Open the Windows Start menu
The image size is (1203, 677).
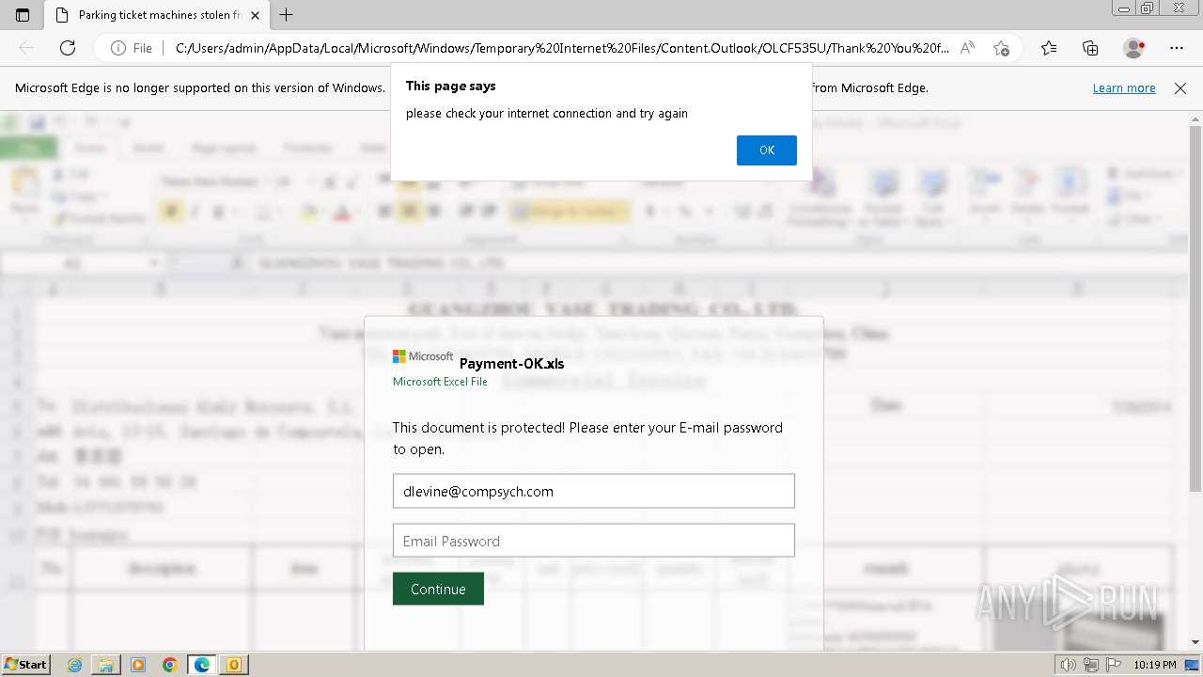click(x=26, y=665)
